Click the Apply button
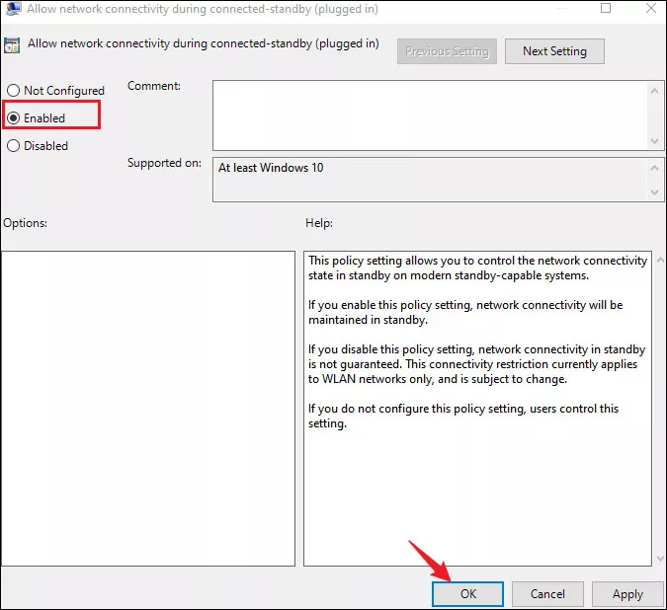Screen dimensions: 667x610 point(627,594)
